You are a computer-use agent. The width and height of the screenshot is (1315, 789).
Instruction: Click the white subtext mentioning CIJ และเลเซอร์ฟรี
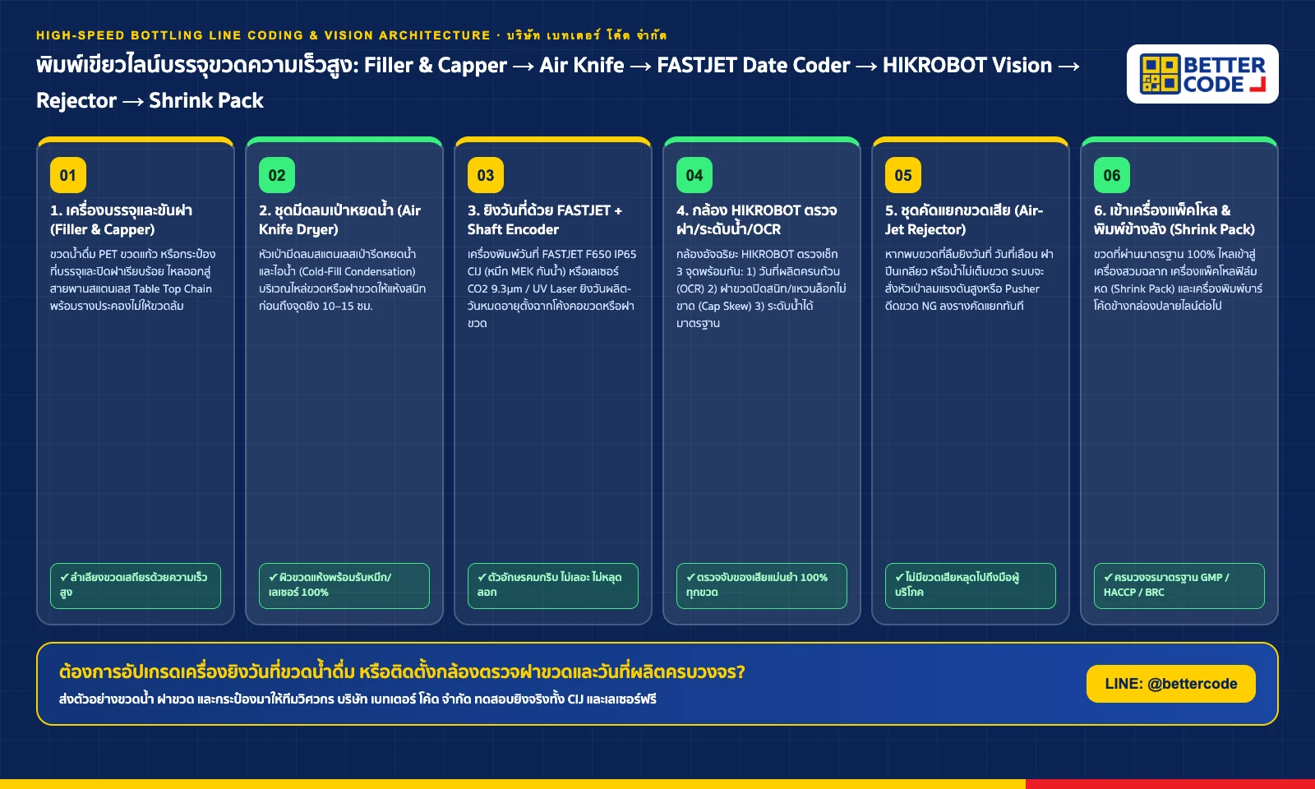click(x=358, y=699)
